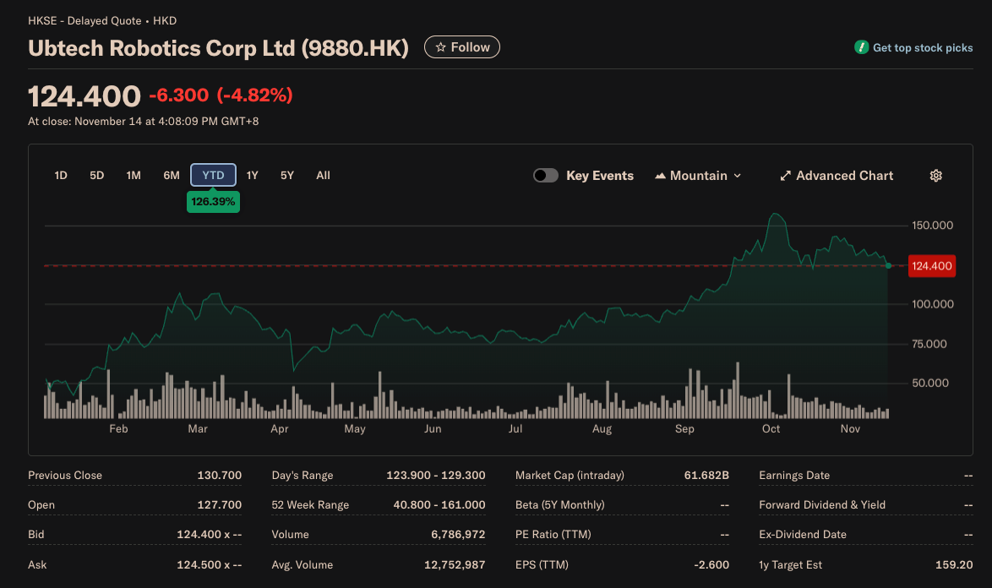Screen dimensions: 992x588
Task: Click the Forward Dividend & Yield label
Action: click(x=822, y=505)
